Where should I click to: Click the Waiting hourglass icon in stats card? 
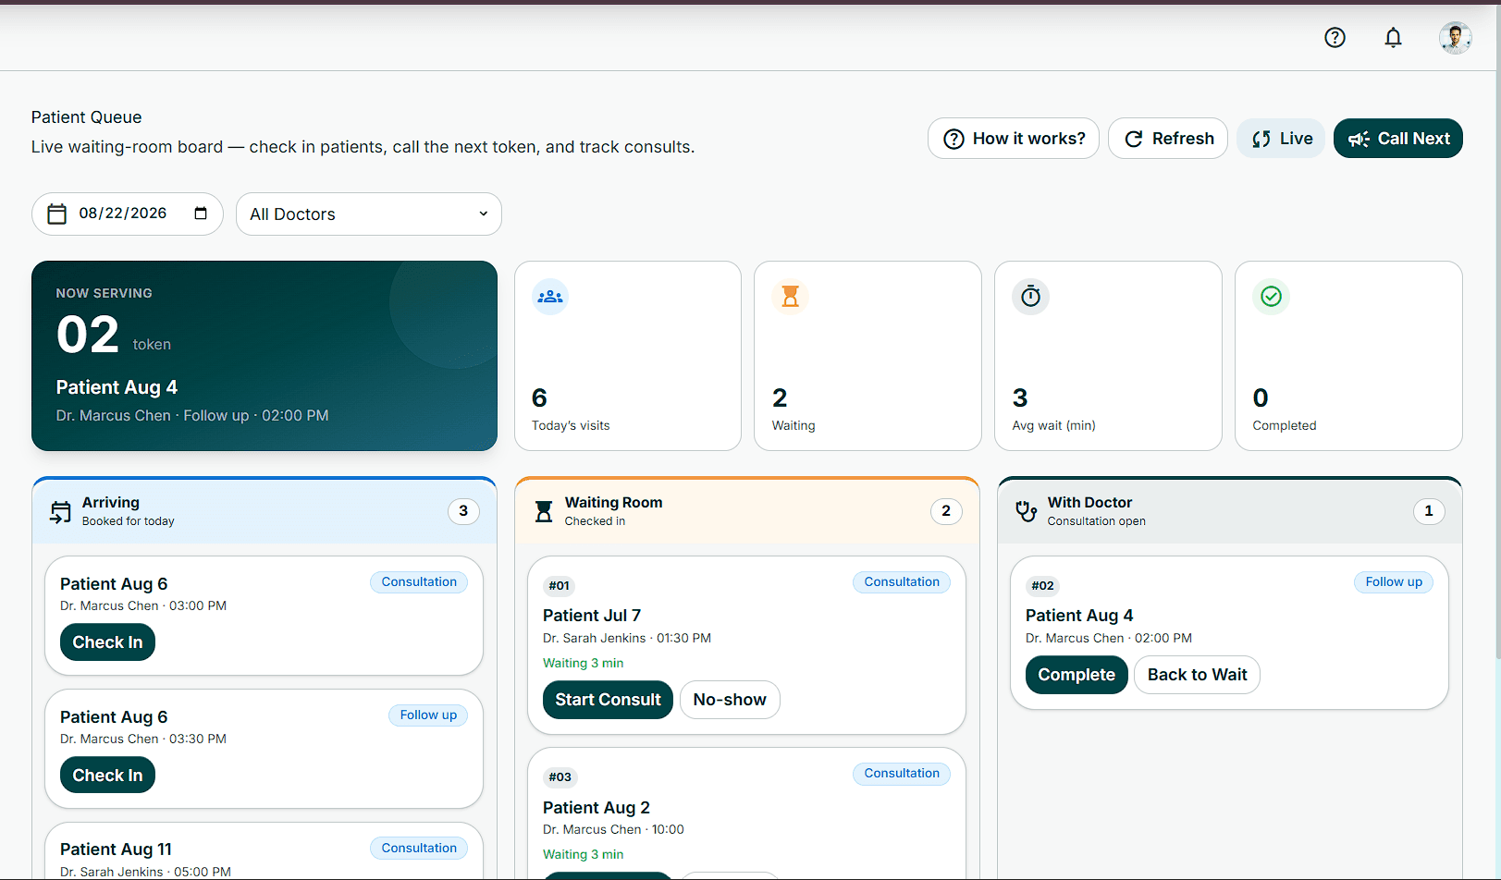point(791,297)
